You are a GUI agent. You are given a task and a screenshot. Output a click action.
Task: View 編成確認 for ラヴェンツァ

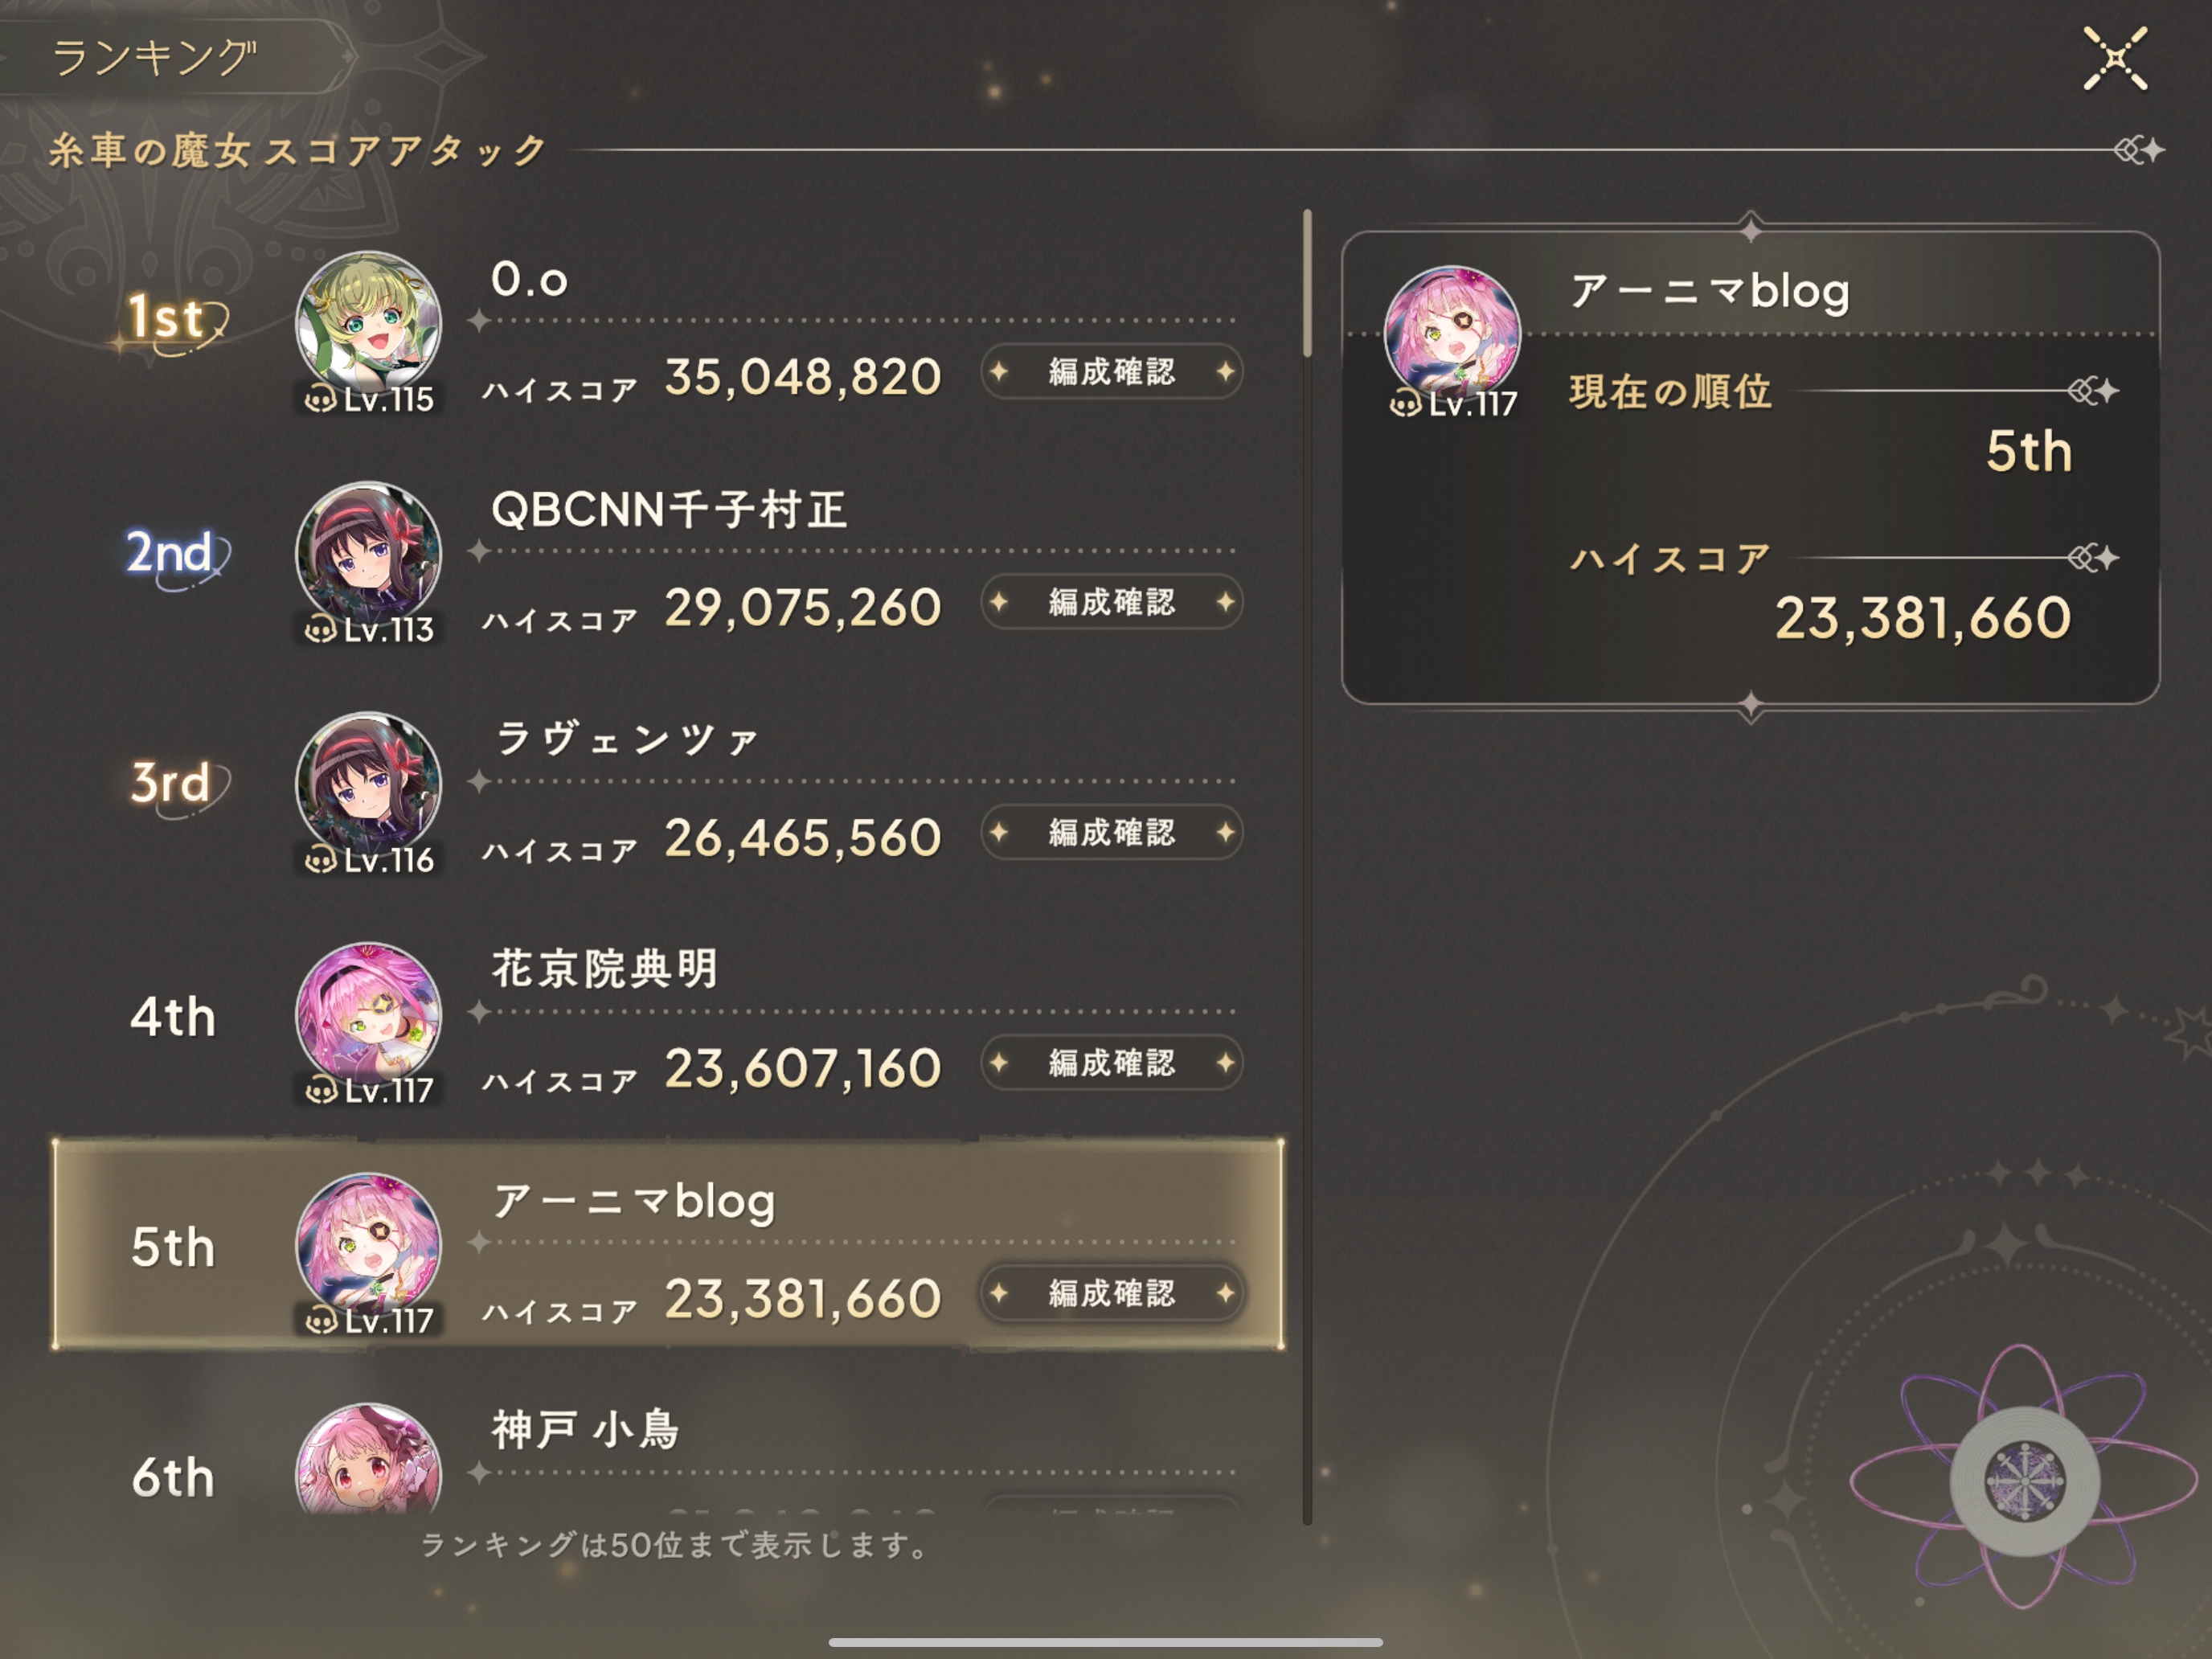tap(1112, 832)
